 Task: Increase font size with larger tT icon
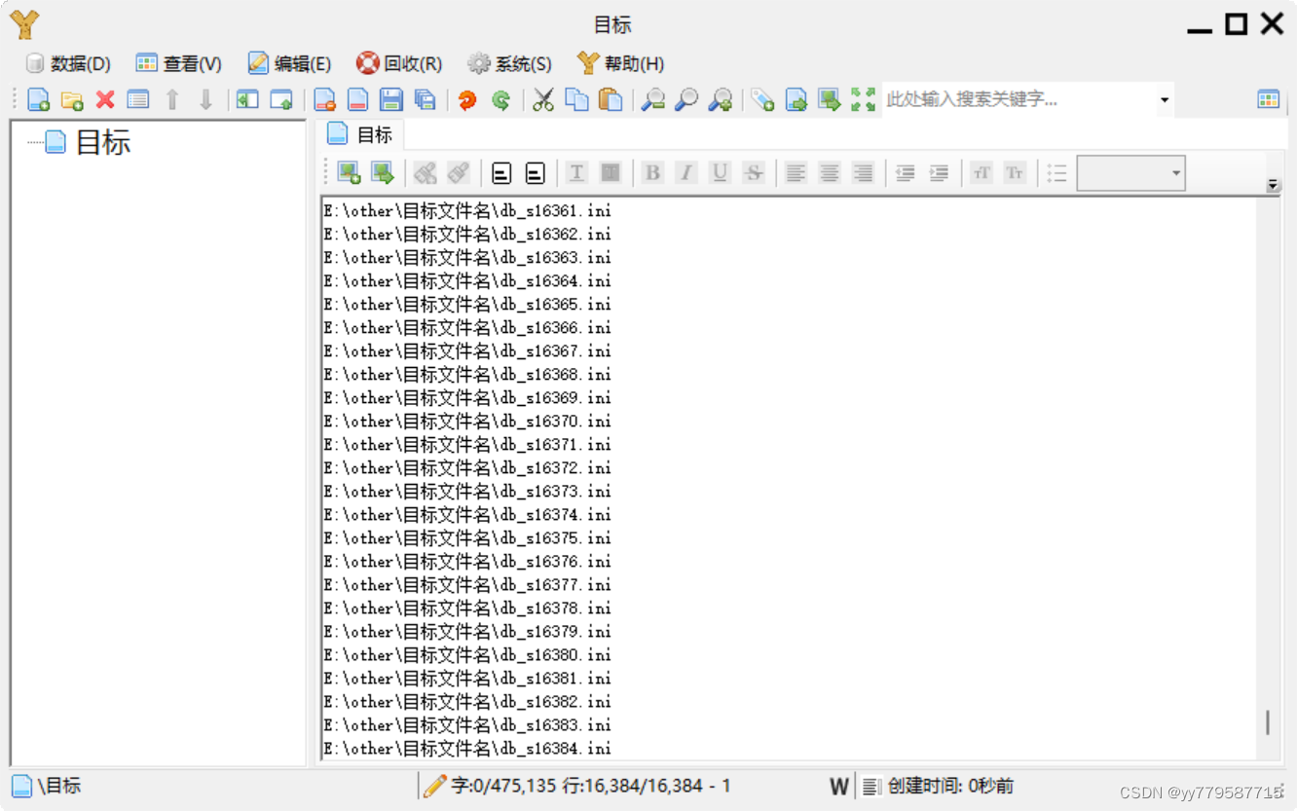(x=982, y=173)
